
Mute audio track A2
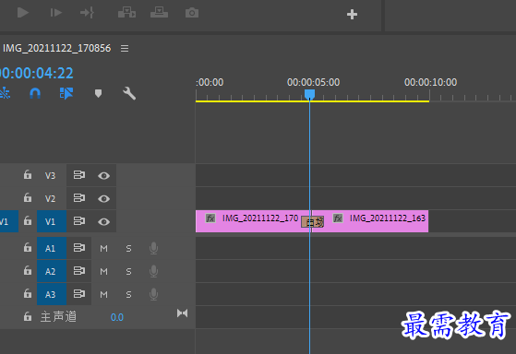pos(103,272)
